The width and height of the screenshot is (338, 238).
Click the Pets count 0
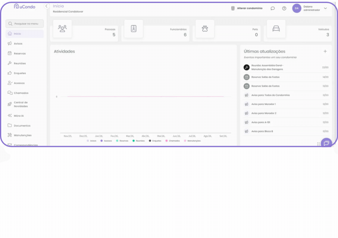click(256, 35)
